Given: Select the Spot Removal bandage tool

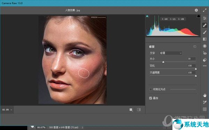Looking at the screenshot, I should click(x=204, y=25).
